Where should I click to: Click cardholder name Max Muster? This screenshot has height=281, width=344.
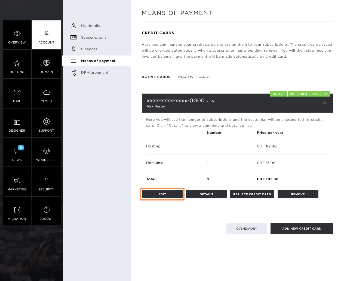(x=156, y=107)
